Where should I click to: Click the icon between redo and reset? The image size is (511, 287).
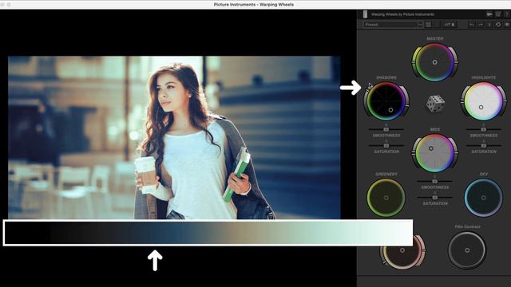click(489, 25)
